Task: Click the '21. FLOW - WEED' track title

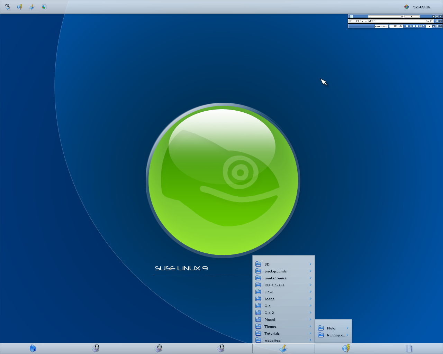Action: click(x=362, y=21)
